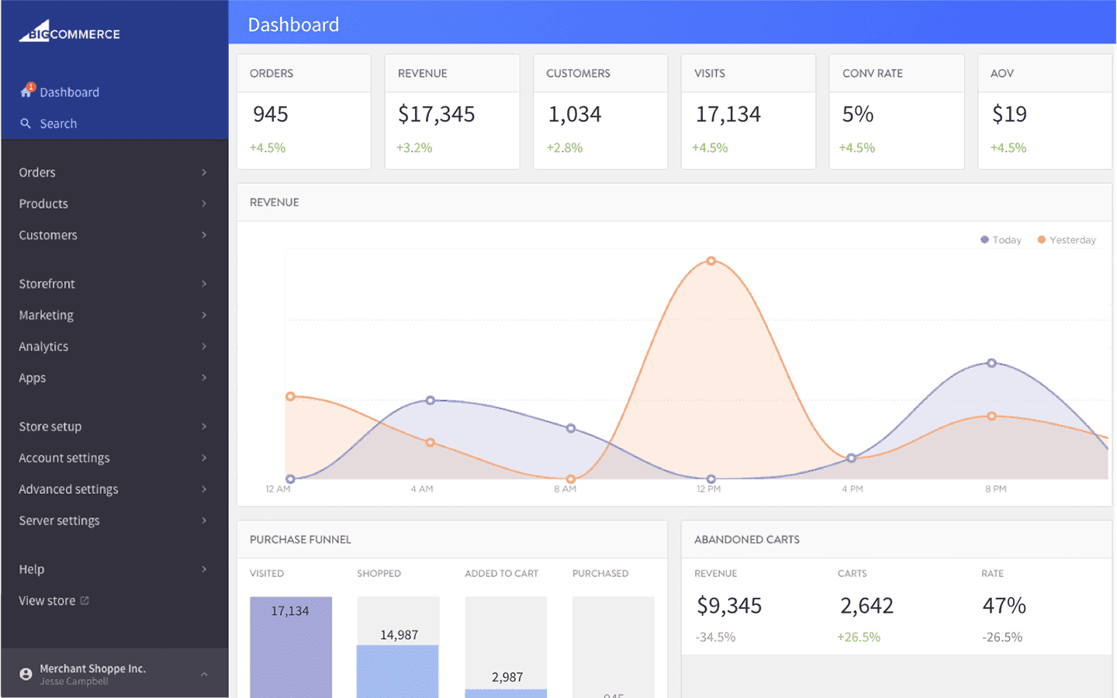Click the Dashboard home icon with notification badge

pyautogui.click(x=26, y=92)
